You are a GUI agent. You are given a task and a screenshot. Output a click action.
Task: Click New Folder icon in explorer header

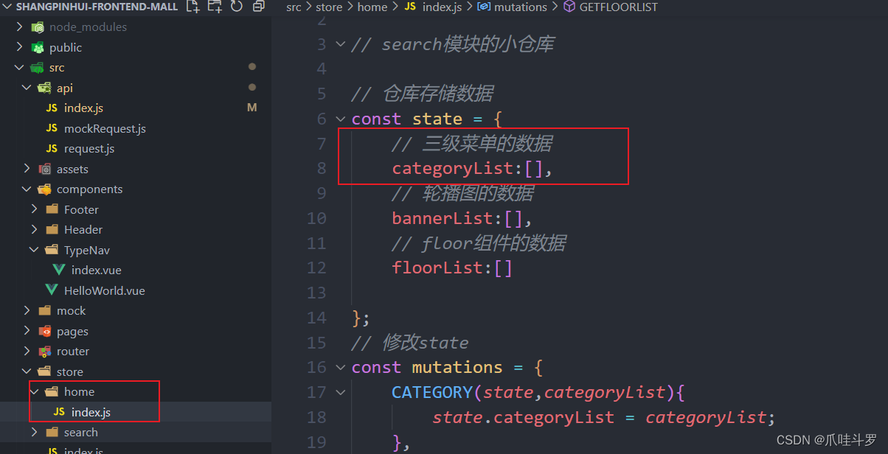(x=215, y=7)
